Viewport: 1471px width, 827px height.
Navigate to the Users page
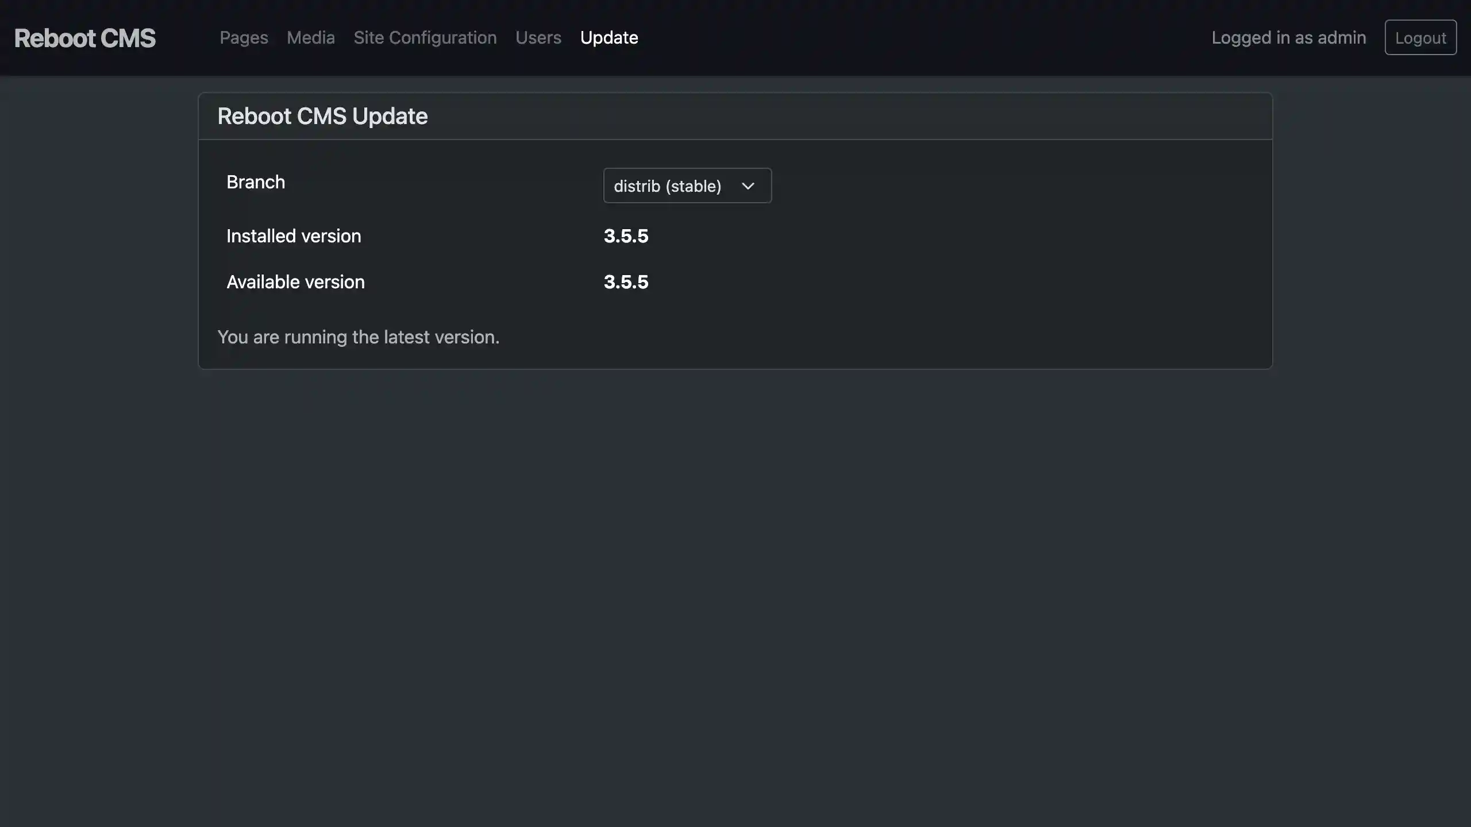pos(538,38)
